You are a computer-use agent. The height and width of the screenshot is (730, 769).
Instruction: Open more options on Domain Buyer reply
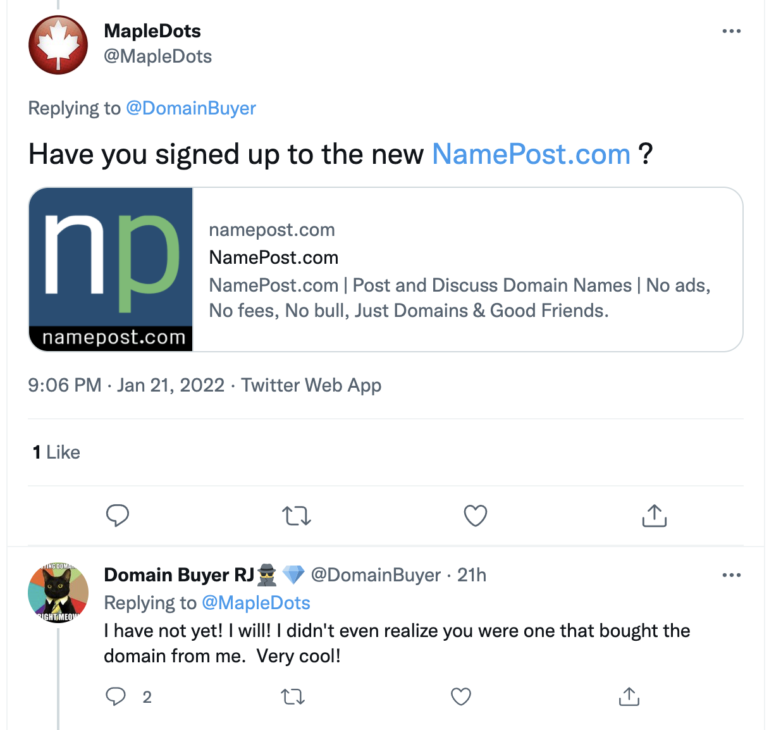(x=731, y=575)
